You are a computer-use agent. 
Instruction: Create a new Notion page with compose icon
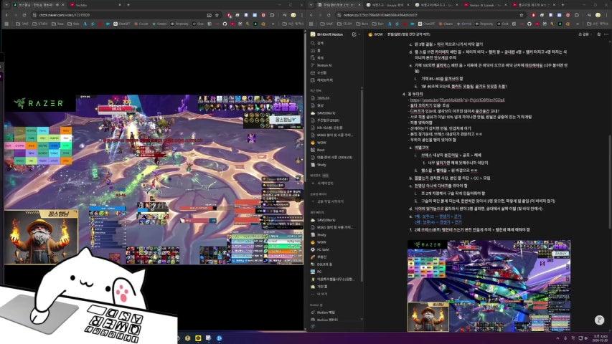tap(354, 34)
